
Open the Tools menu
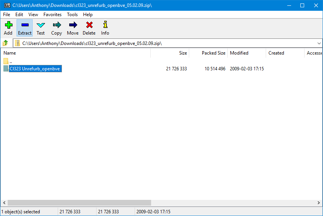click(x=72, y=15)
